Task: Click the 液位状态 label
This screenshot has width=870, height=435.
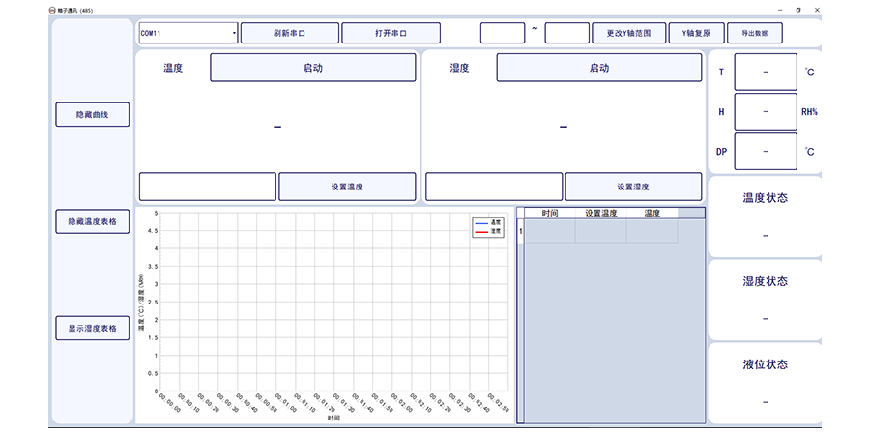Action: click(766, 364)
